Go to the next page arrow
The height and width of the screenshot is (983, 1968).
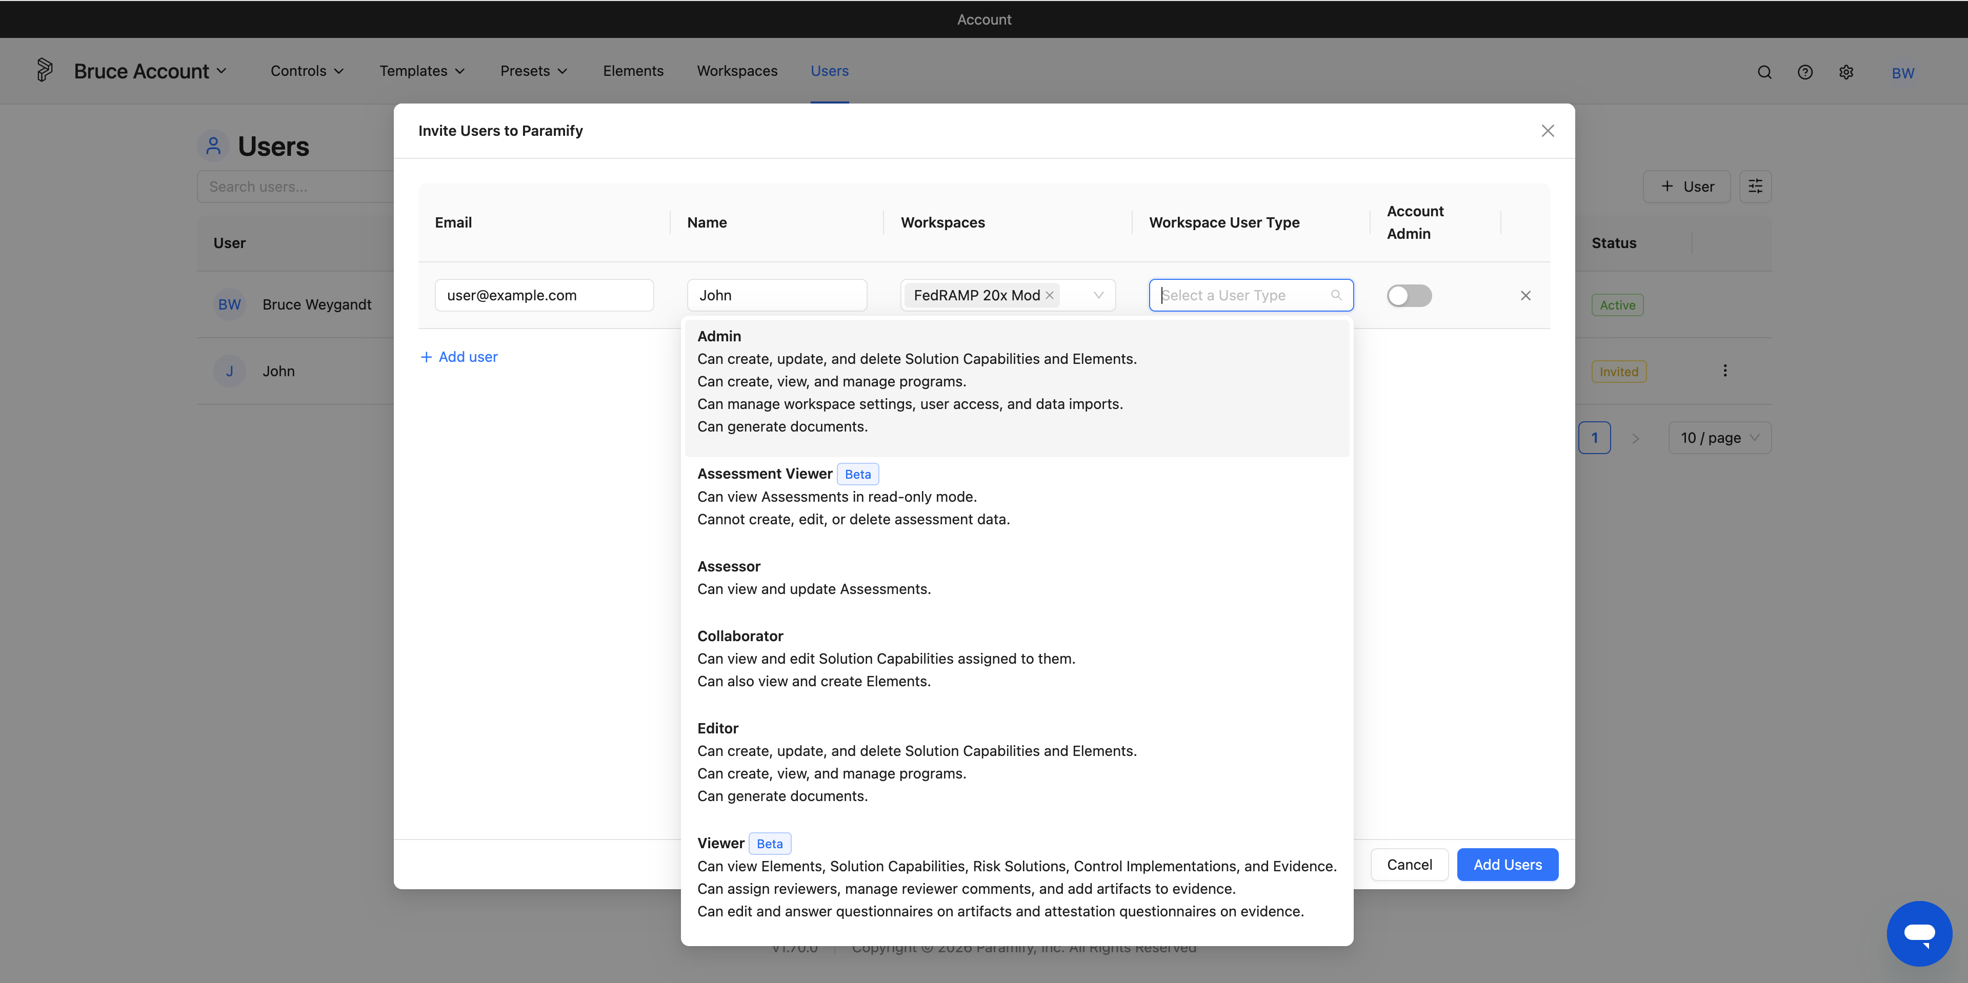pos(1635,438)
